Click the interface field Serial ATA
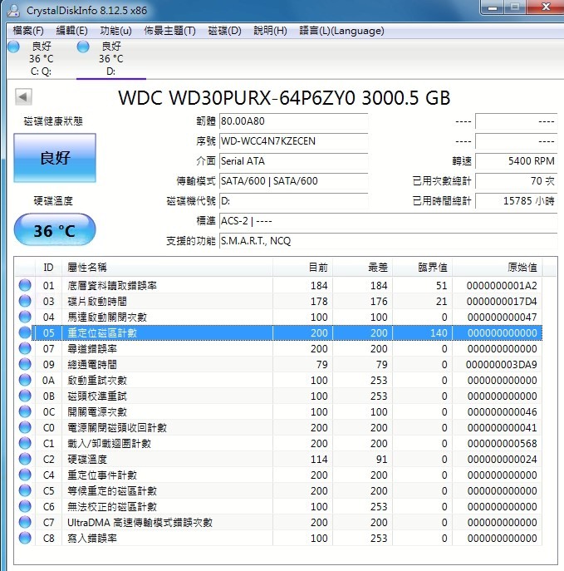This screenshot has height=571, width=564. coord(293,161)
